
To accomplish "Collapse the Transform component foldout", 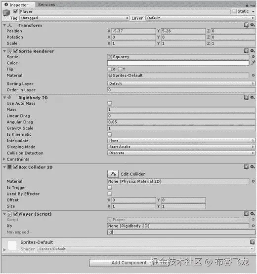I will [4, 25].
